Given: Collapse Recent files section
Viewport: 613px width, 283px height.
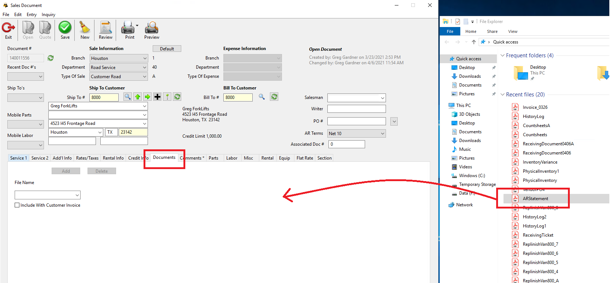Looking at the screenshot, I should point(502,95).
